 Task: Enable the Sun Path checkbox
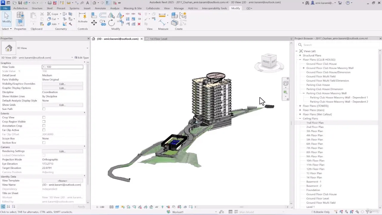(44, 109)
